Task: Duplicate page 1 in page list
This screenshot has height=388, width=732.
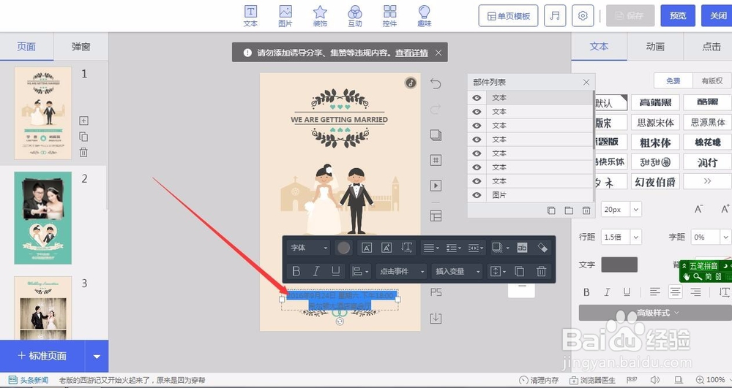Action: [x=83, y=137]
